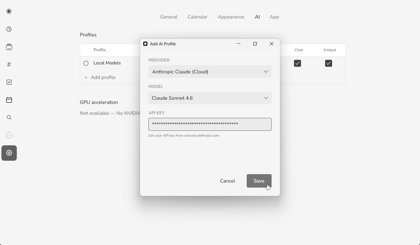Open the record icon in sidebar
420x245 pixels.
[x=9, y=11]
